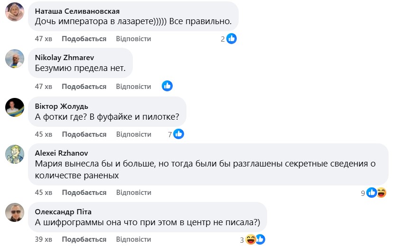Click the like icon on Олександр Піта's comment
409x246 pixels.
[x=260, y=240]
